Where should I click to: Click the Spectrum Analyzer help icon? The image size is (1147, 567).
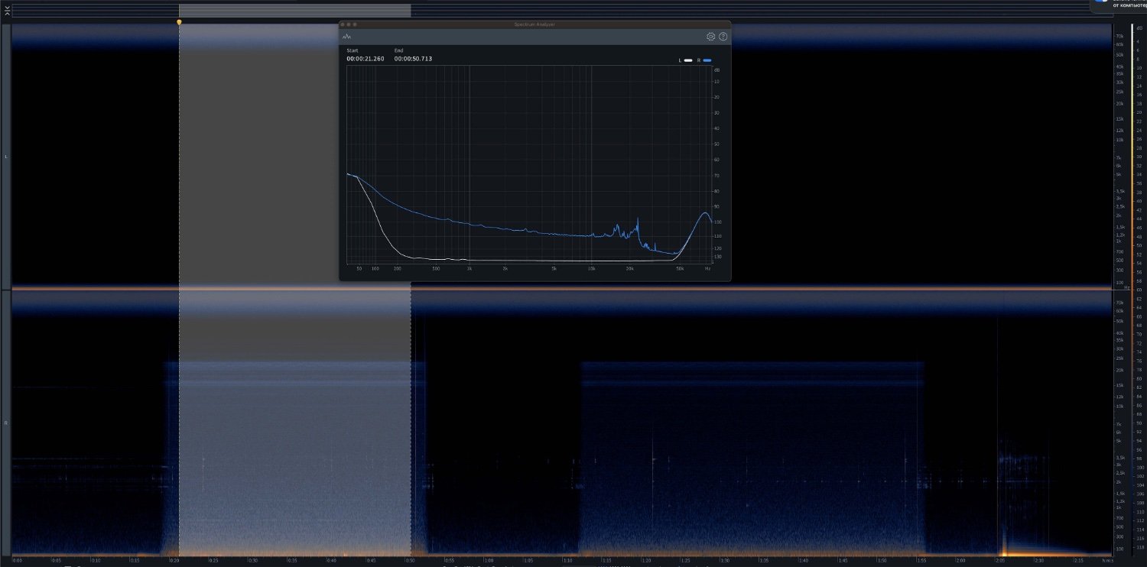pos(723,37)
